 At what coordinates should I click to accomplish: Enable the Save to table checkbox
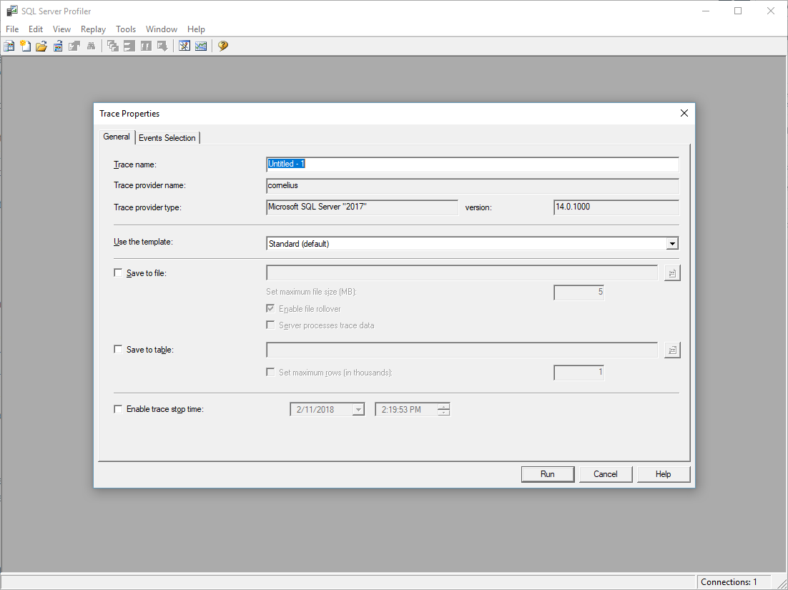[x=118, y=349]
